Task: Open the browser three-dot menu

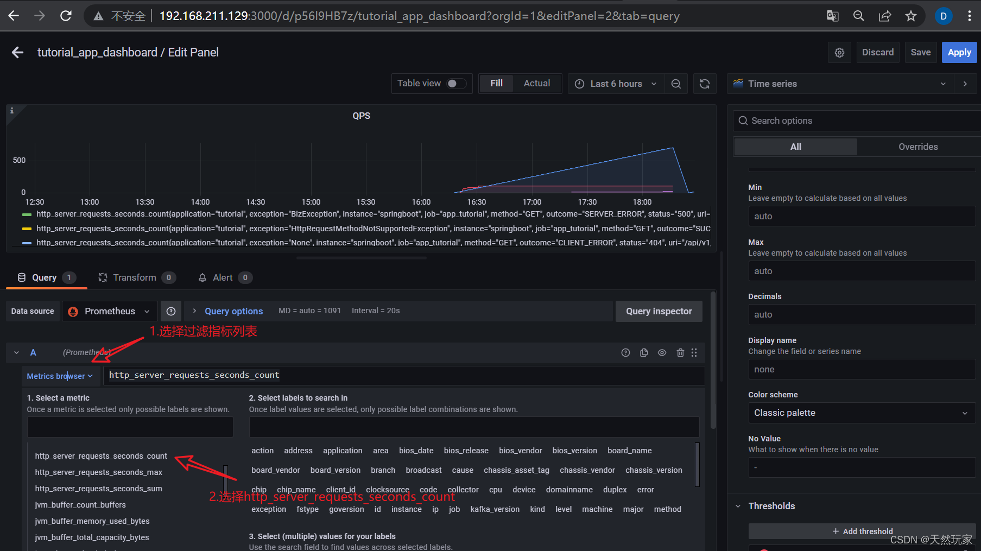Action: tap(969, 16)
